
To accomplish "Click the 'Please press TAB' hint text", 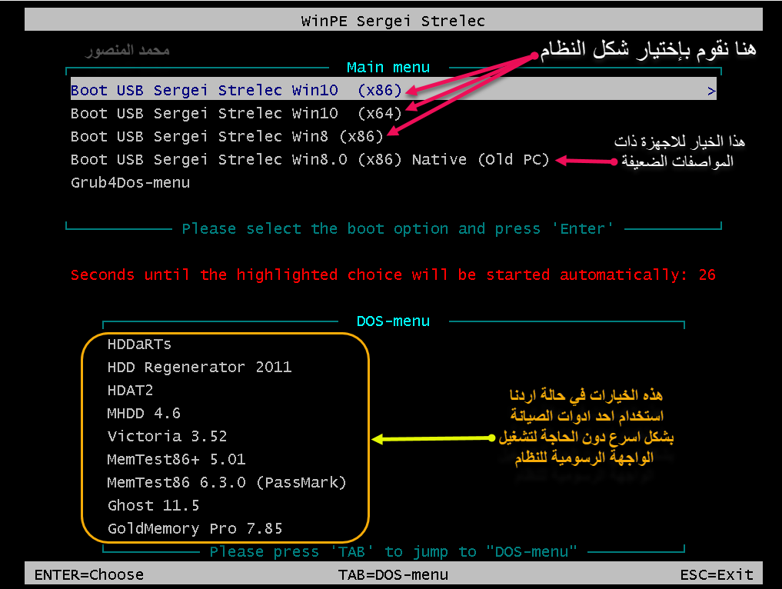I will (393, 551).
